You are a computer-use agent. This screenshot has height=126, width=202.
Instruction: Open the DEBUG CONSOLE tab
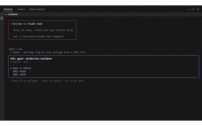coord(37,9)
